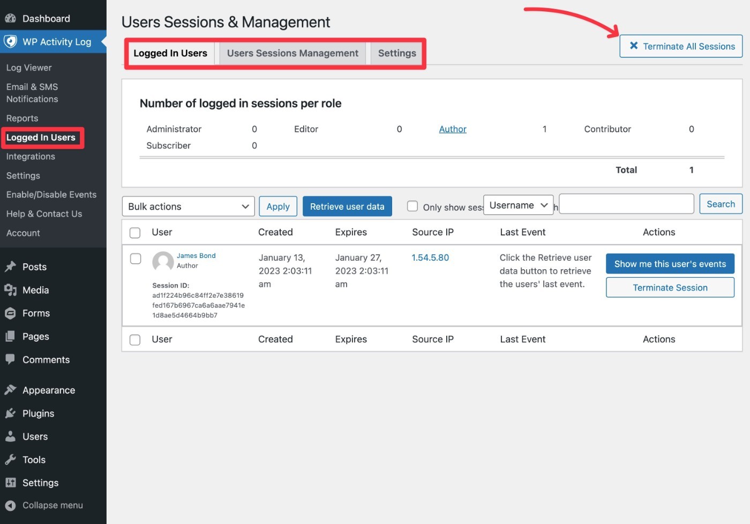The width and height of the screenshot is (750, 524).
Task: Open Integrations in the sidebar
Action: [31, 156]
